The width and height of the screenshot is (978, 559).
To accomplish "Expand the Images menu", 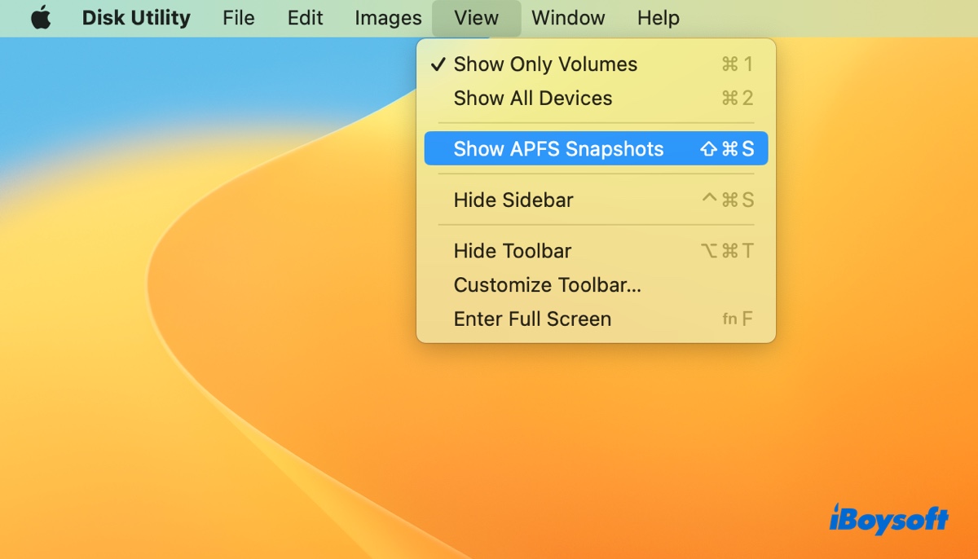I will (388, 18).
